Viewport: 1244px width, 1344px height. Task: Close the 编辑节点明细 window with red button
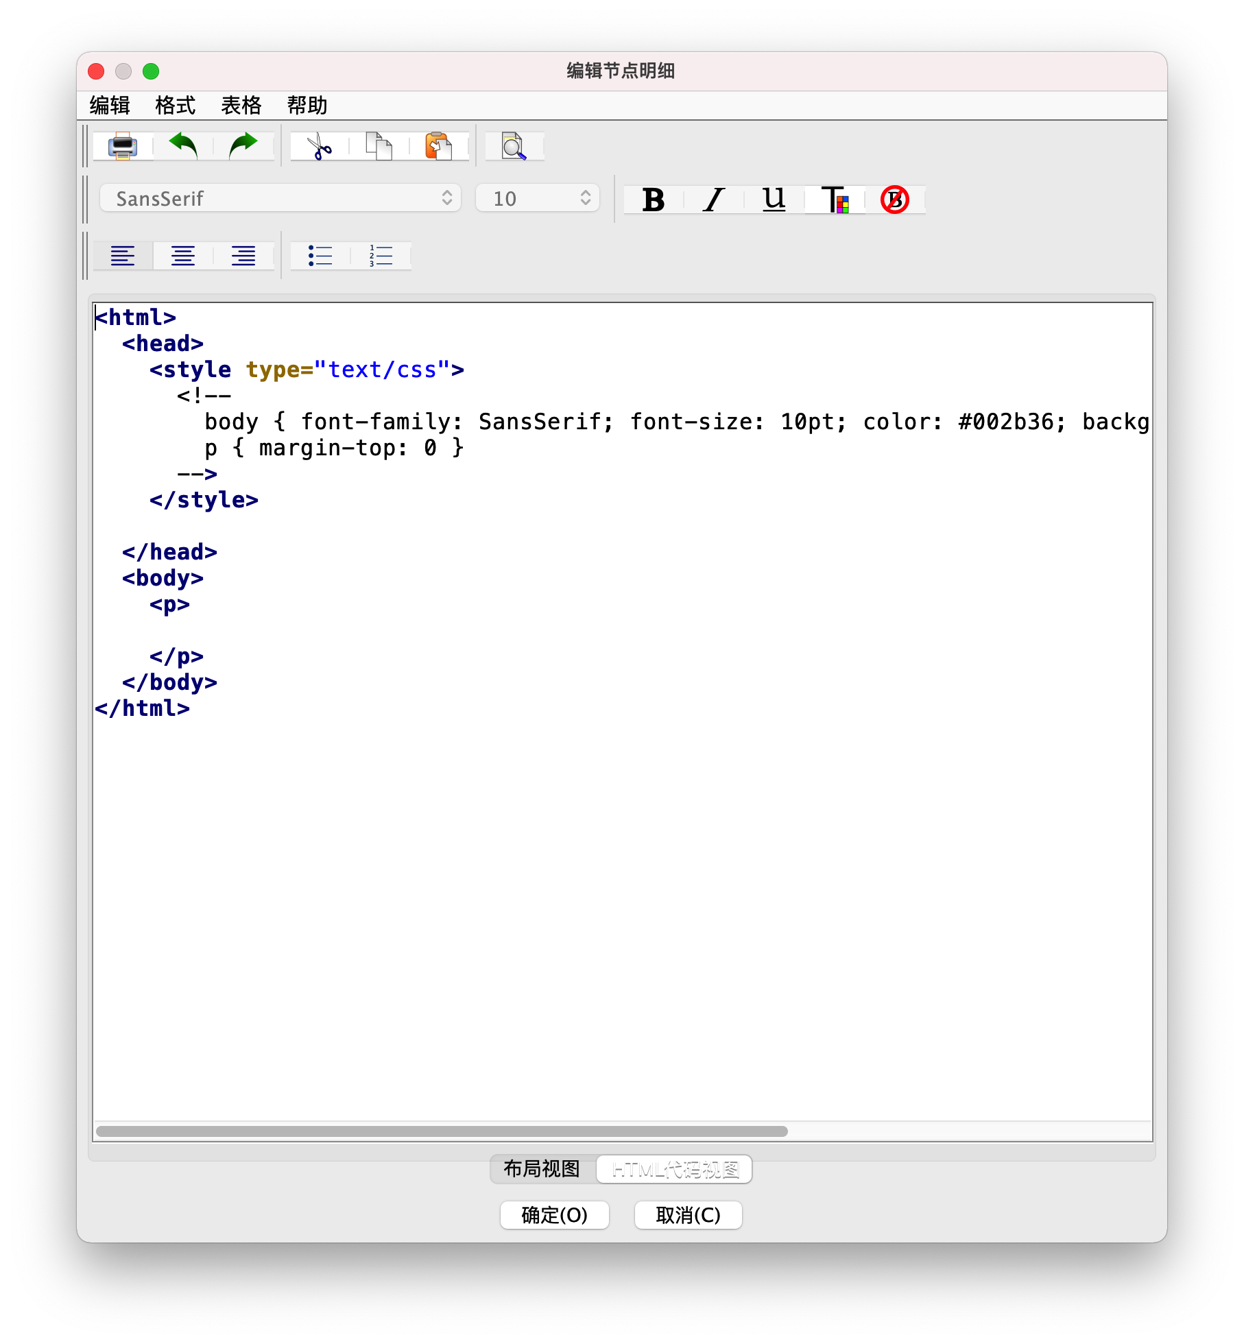pyautogui.click(x=97, y=71)
